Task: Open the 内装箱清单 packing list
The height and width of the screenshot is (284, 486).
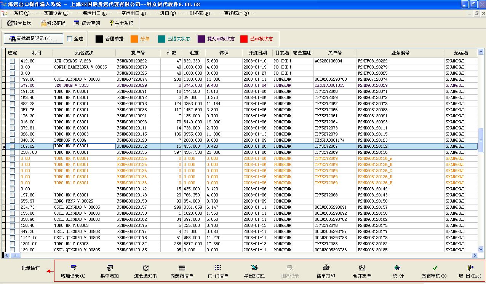Action: point(182,271)
